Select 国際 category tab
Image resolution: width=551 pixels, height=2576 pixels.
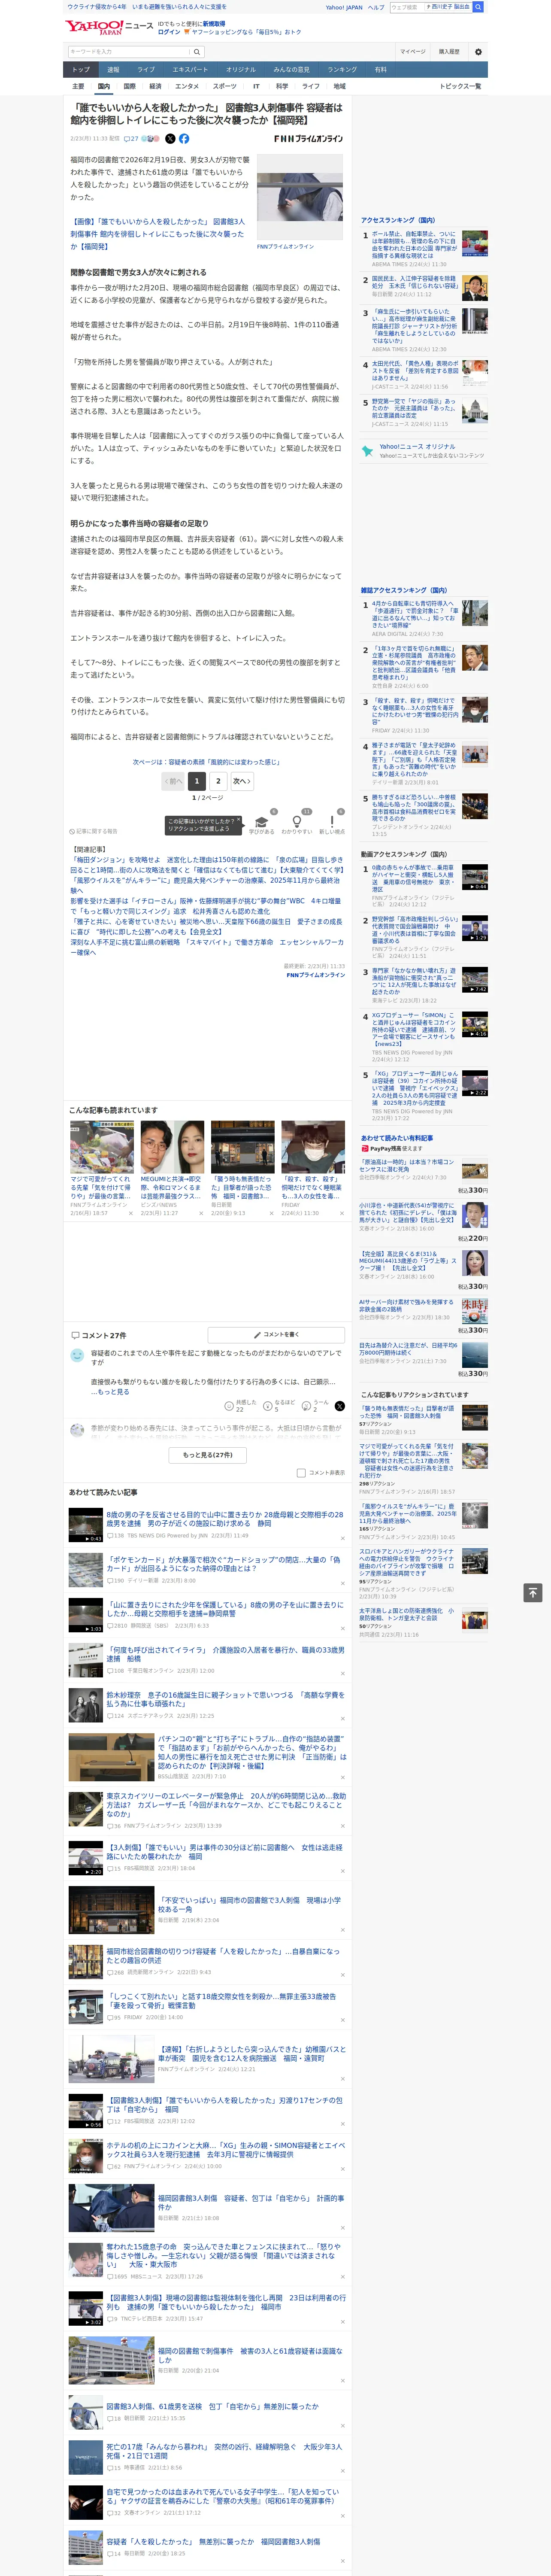click(129, 86)
